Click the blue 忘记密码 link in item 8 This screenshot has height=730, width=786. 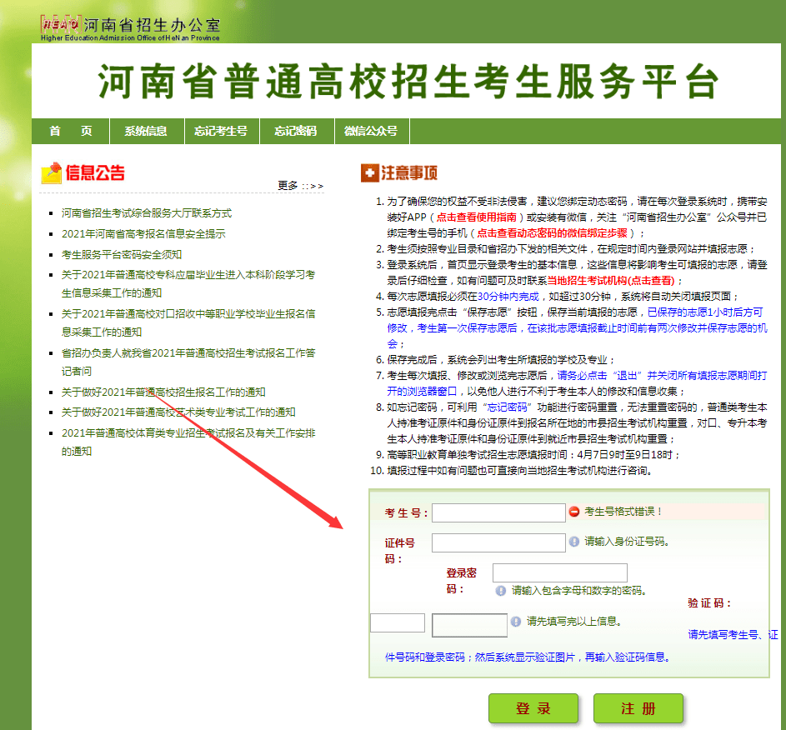click(508, 407)
